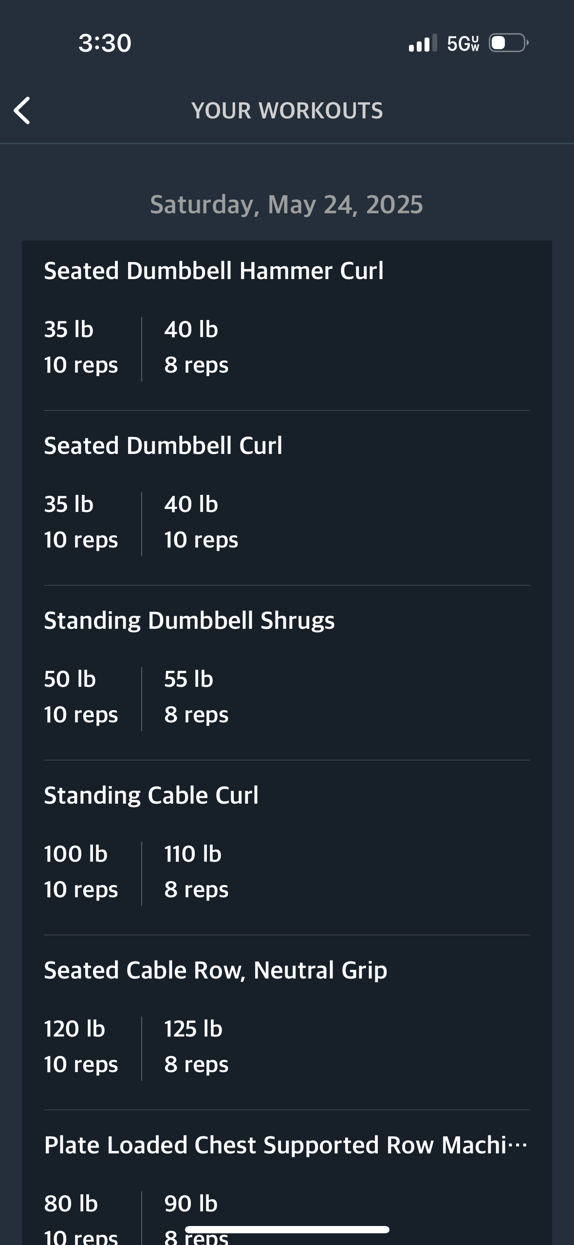Select the 110 lb Cable Curl set

coord(196,872)
